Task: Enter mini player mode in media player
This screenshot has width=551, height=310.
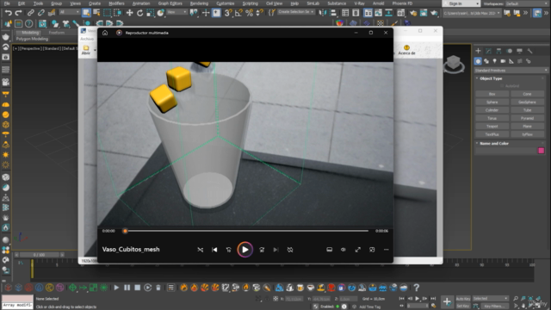Action: coord(372,250)
